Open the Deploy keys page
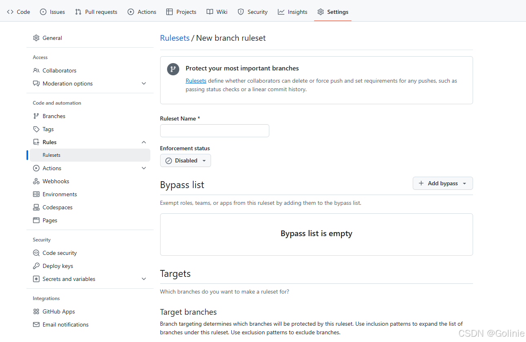Viewport: 526px width, 342px height. (90, 266)
